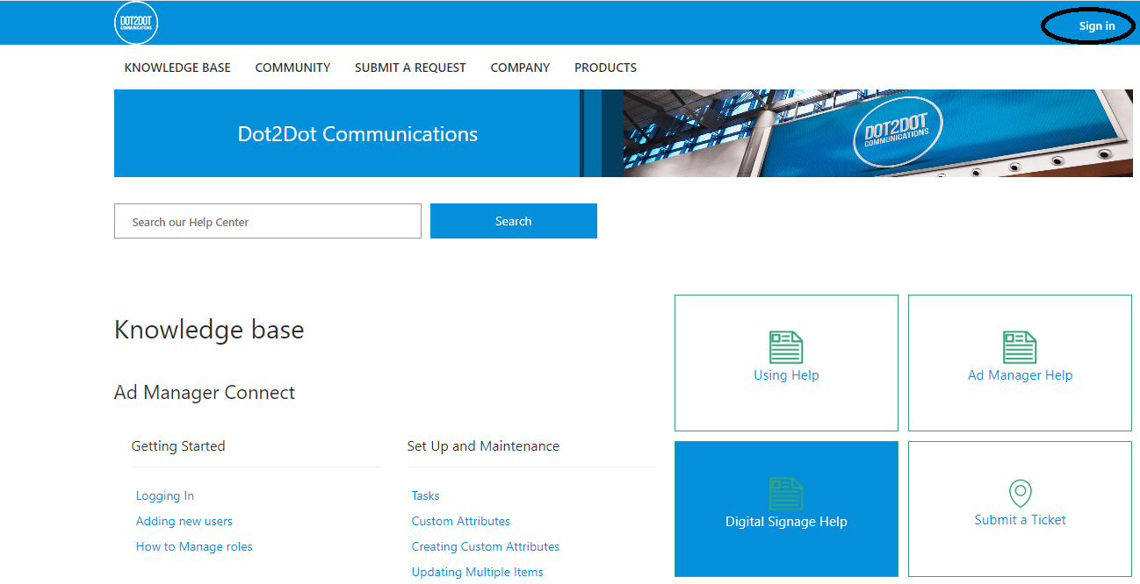Open the Community menu item

point(292,68)
